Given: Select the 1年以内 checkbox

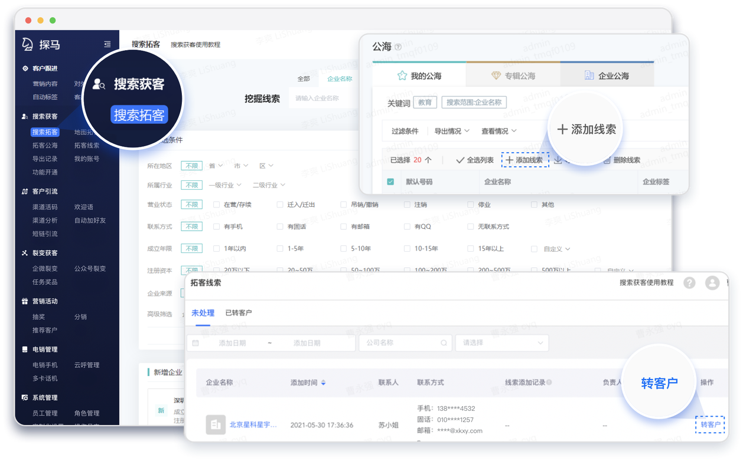Looking at the screenshot, I should pos(216,249).
